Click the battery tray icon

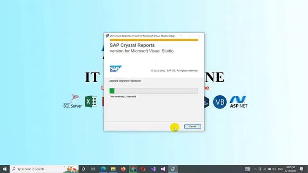(x=269, y=169)
